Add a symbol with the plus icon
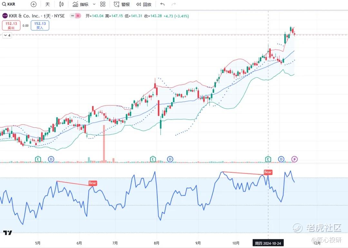348x248 pixels. pos(34,4)
